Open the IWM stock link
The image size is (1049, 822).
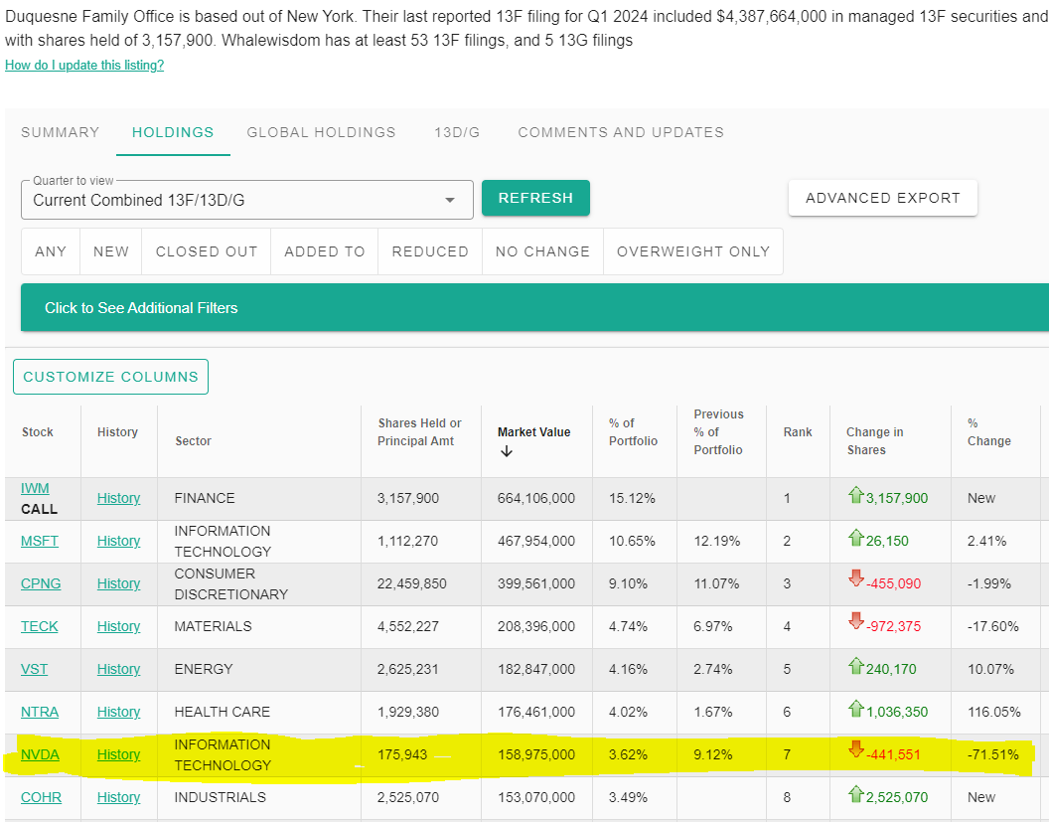[35, 488]
